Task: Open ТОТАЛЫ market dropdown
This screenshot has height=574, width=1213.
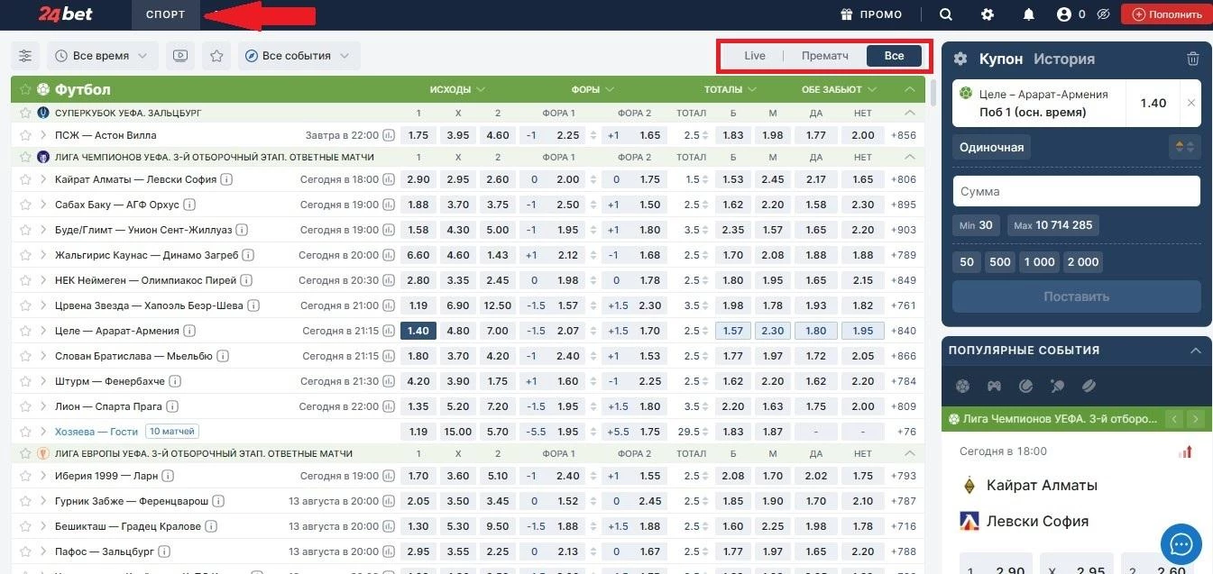Action: 731,89
